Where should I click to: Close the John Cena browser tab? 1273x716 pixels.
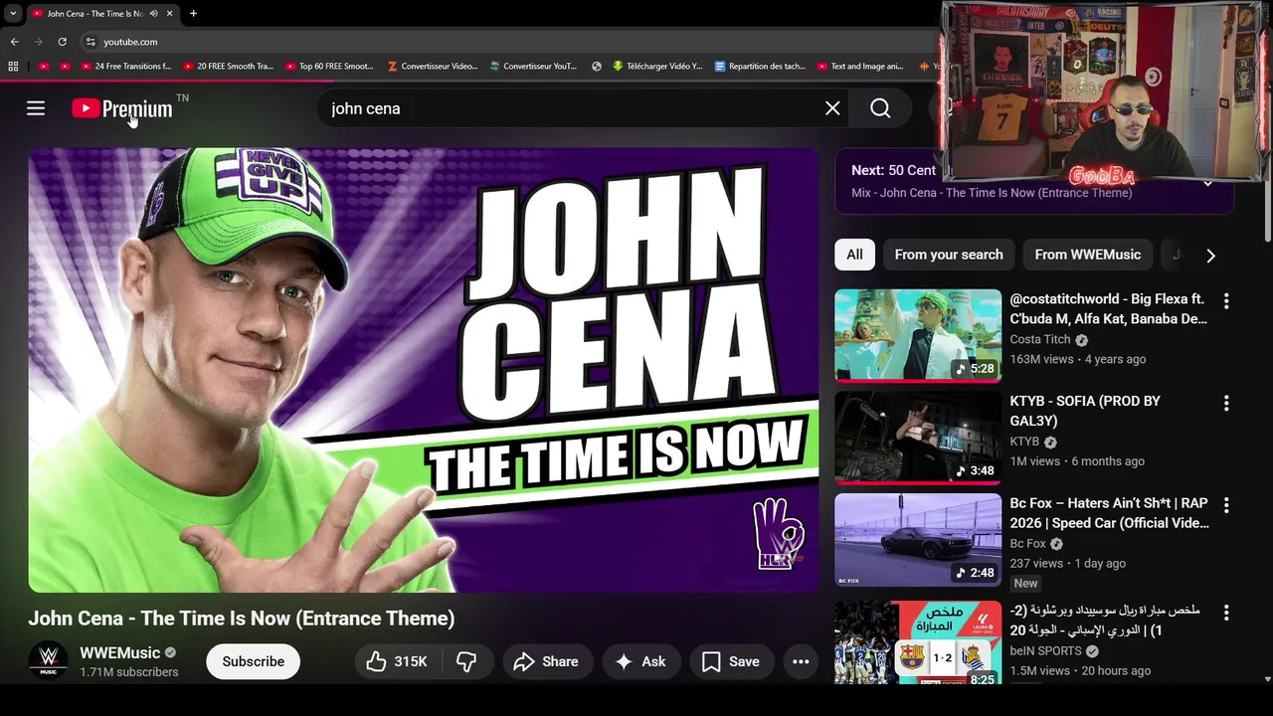click(x=169, y=14)
